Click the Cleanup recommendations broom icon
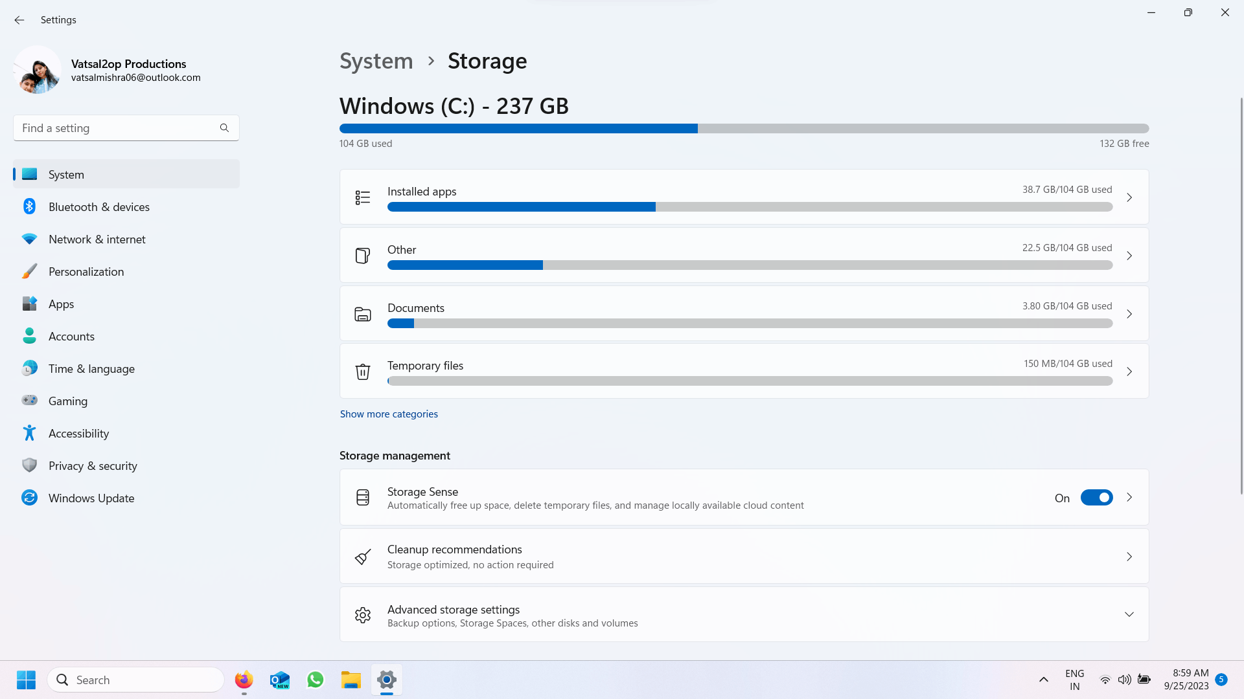Screen dimensions: 1244x699 coord(363,557)
